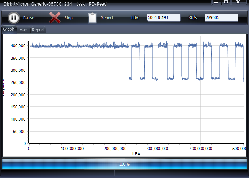This screenshot has height=178, width=249.
Task: Maximize the application window
Action: pyautogui.click(x=226, y=2)
